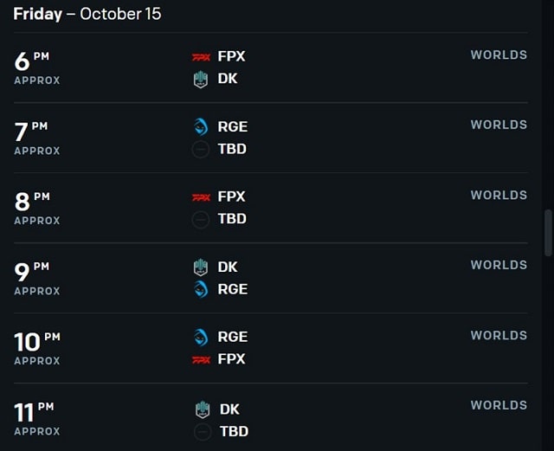Click the RGE logo in the 7 PM match
The height and width of the screenshot is (451, 554).
[x=201, y=127]
